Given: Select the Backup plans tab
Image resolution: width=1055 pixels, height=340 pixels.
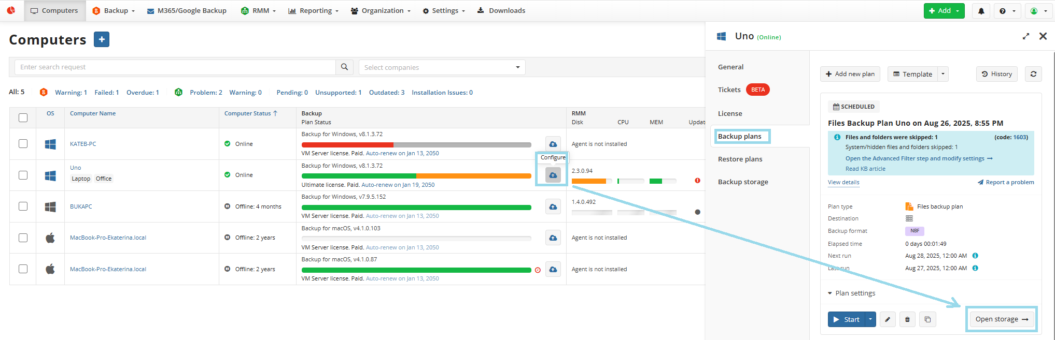Looking at the screenshot, I should pos(740,137).
